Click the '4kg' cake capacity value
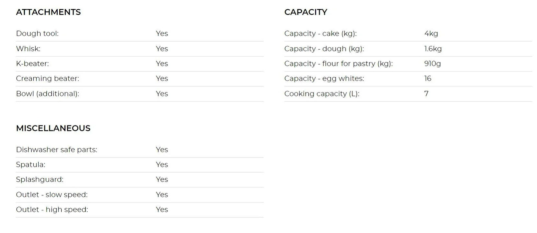 431,34
